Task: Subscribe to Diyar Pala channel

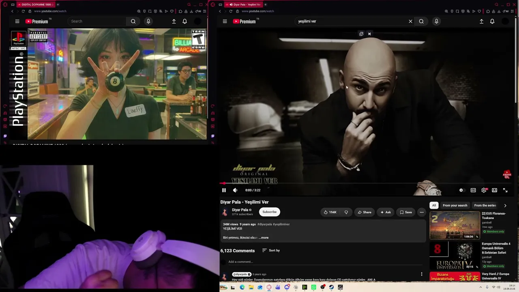Action: (269, 212)
